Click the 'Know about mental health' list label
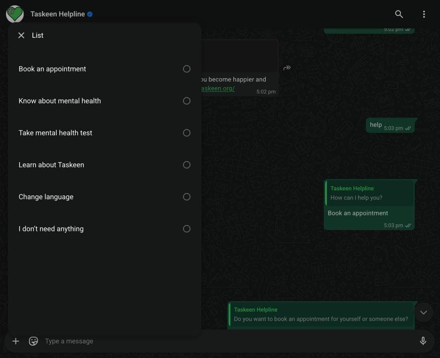The image size is (440, 358). click(x=60, y=101)
